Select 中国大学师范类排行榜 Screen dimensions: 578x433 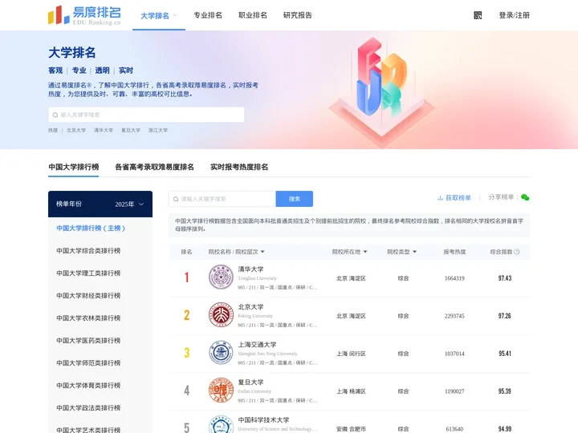[88, 363]
